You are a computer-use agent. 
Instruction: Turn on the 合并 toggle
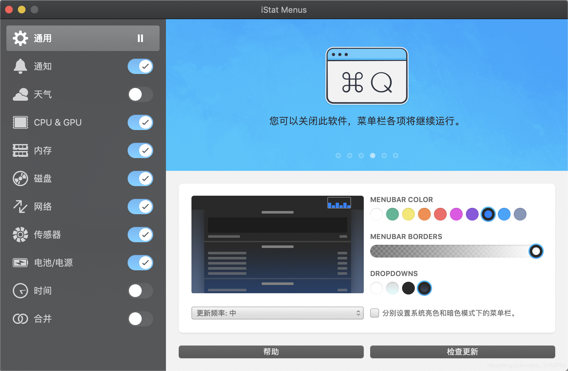click(x=140, y=319)
